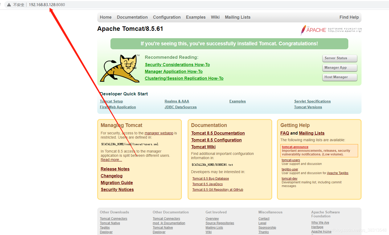389x235 pixels.
Task: Open Source Repositories link
Action: (x=220, y=223)
